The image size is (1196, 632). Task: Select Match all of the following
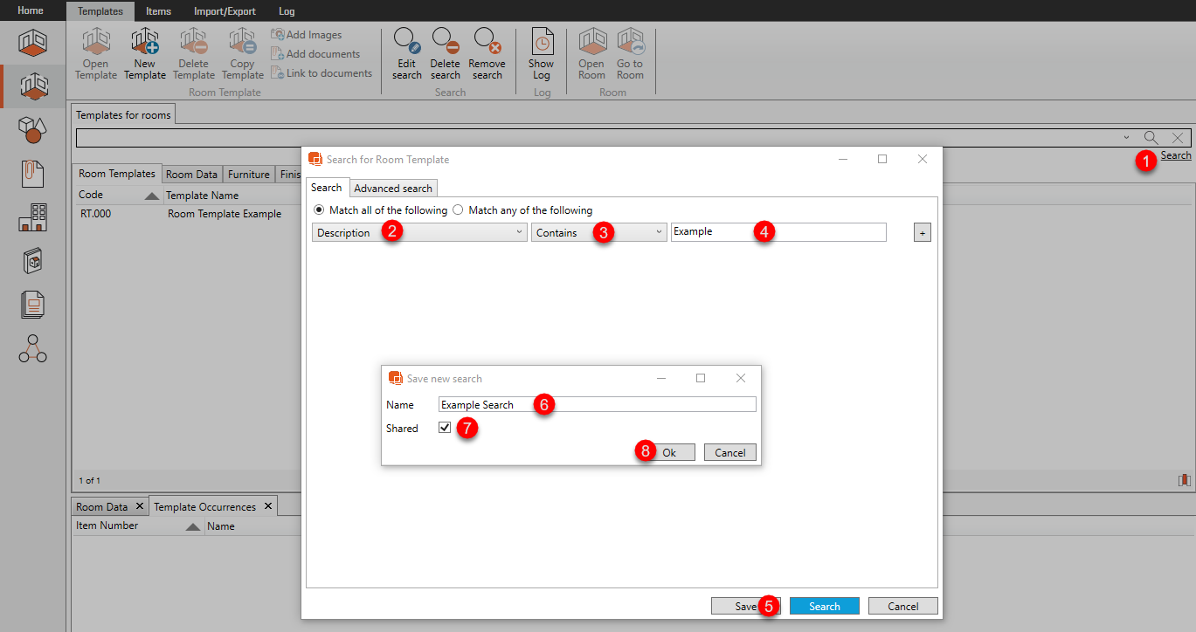click(x=319, y=210)
